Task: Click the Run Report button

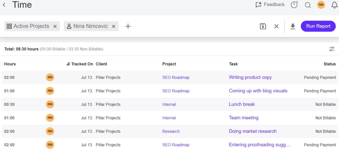Action: point(318,26)
